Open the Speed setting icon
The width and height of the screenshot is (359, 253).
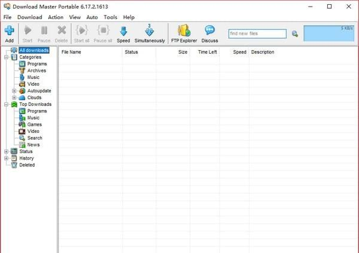coord(123,31)
